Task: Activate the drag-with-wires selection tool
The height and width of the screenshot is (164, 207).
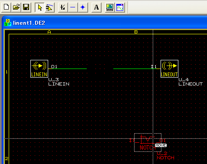Action: click(x=49, y=7)
